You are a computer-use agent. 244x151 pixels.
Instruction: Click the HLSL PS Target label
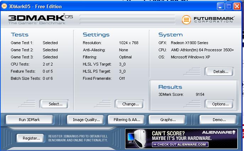pyautogui.click(x=97, y=71)
